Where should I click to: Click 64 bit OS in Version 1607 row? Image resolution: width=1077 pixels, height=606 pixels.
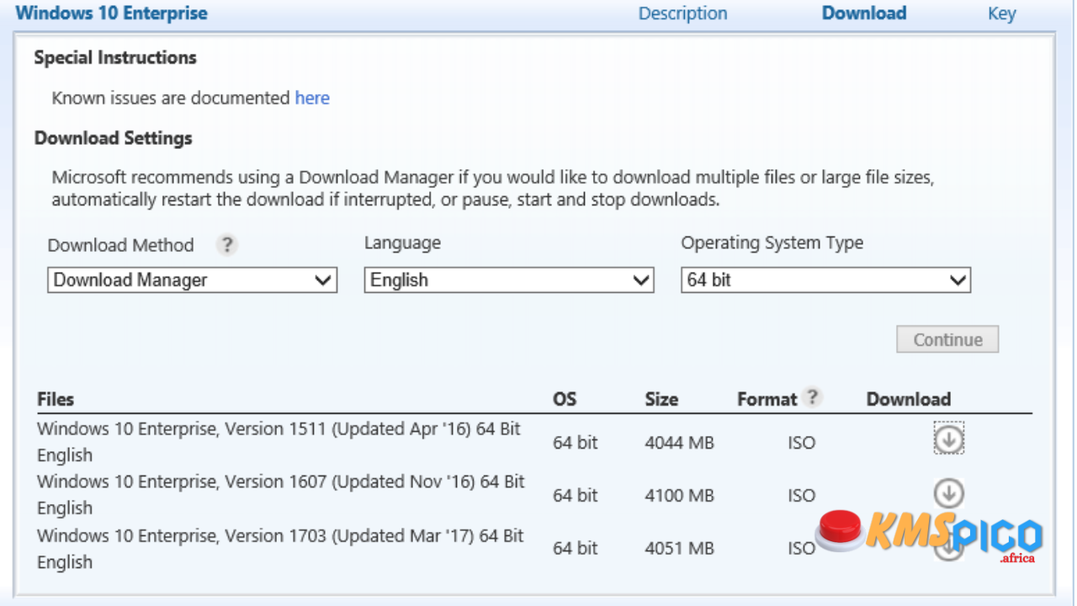point(576,496)
